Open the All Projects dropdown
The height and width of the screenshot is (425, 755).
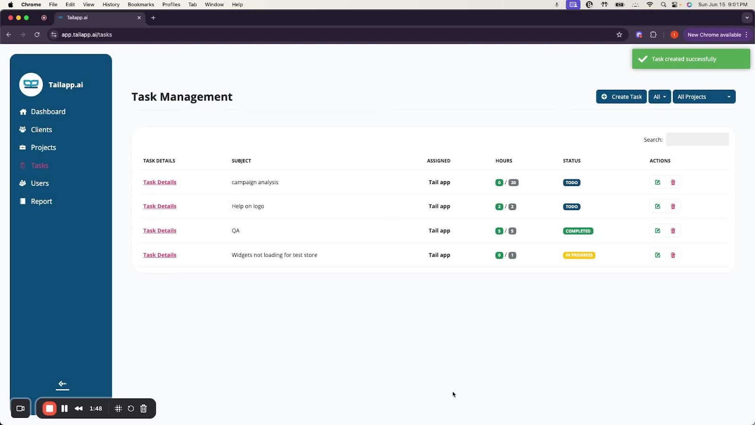coord(704,97)
